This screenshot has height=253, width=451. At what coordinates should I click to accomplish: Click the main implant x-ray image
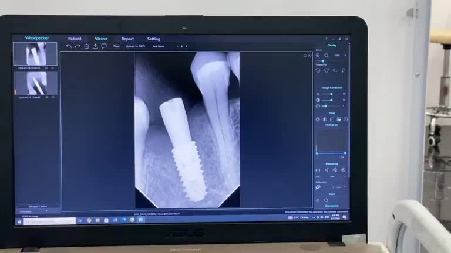point(187,129)
